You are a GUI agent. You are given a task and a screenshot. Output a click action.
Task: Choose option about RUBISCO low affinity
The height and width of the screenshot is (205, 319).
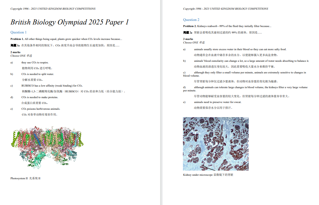[52, 86]
